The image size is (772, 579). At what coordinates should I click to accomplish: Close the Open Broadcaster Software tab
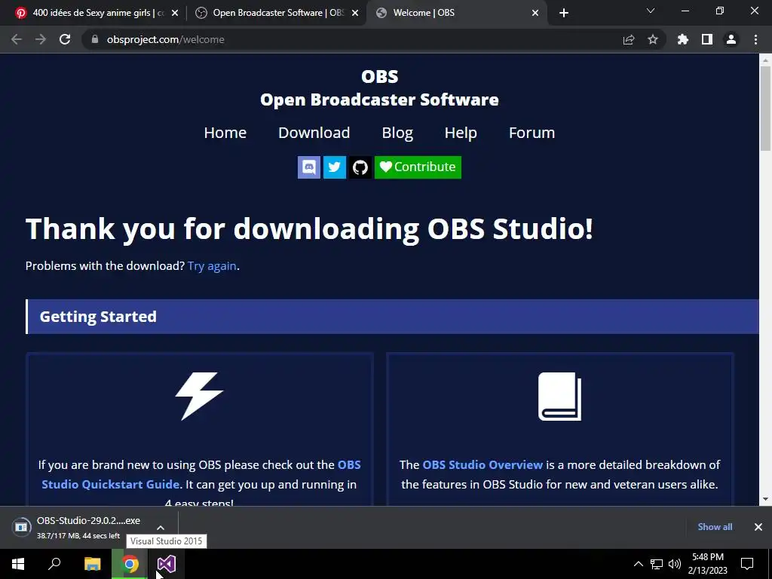355,14
